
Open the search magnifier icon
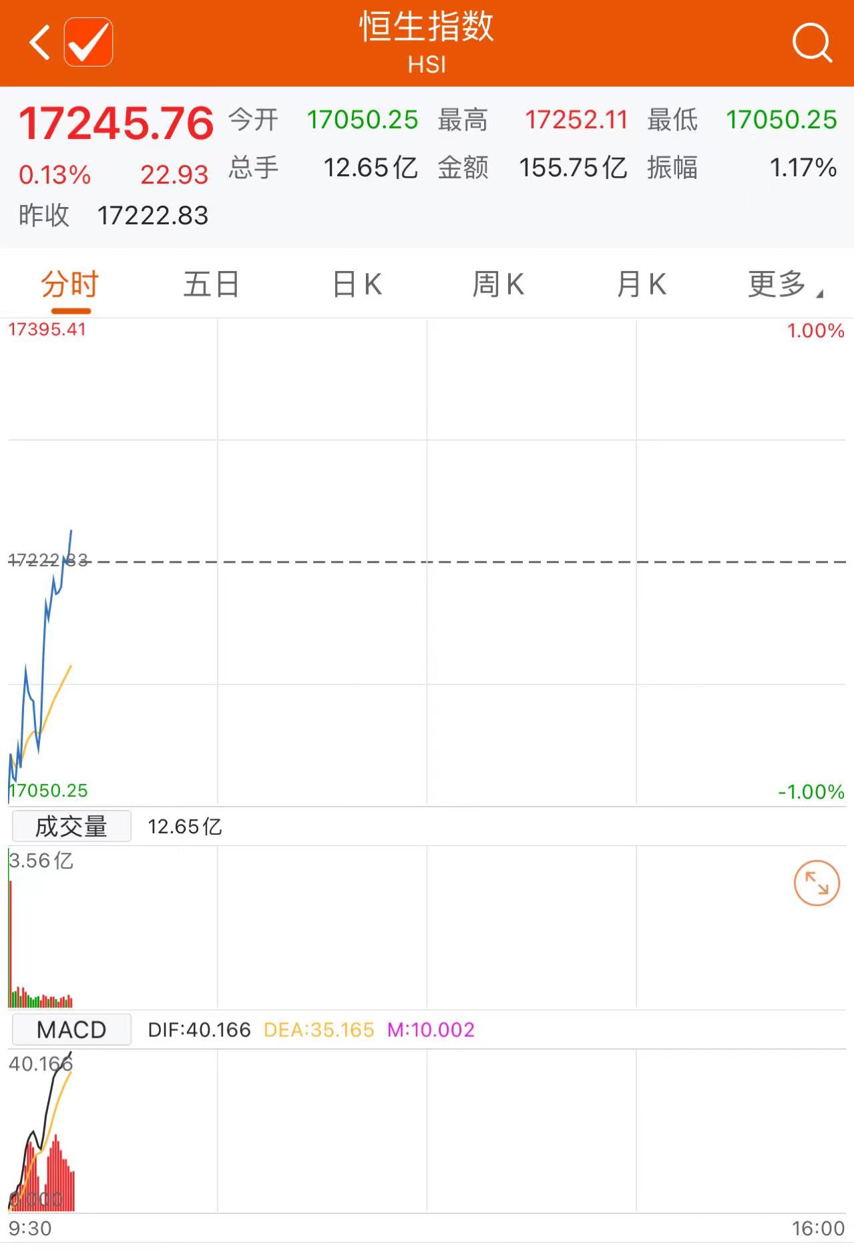[x=811, y=43]
